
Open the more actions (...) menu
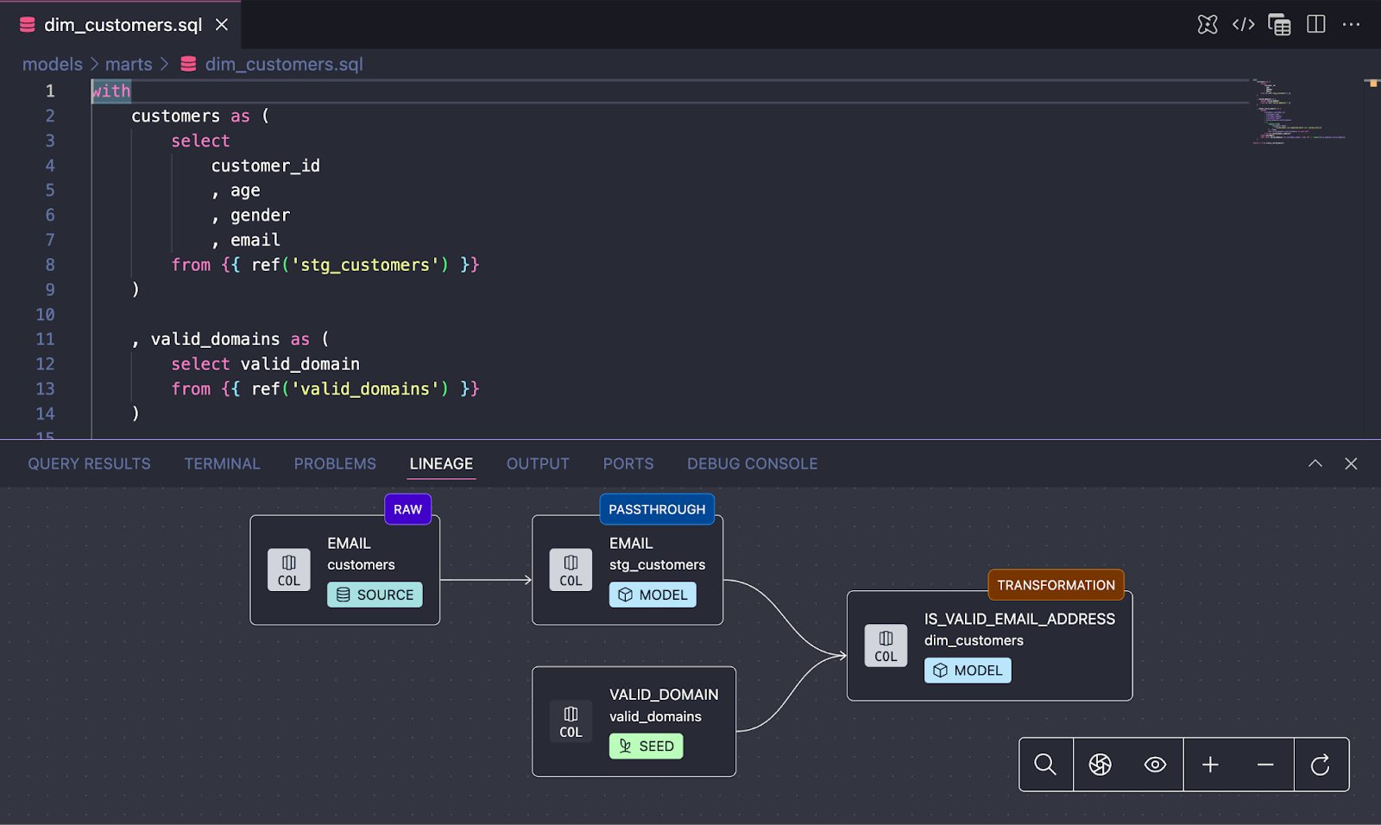(1351, 24)
